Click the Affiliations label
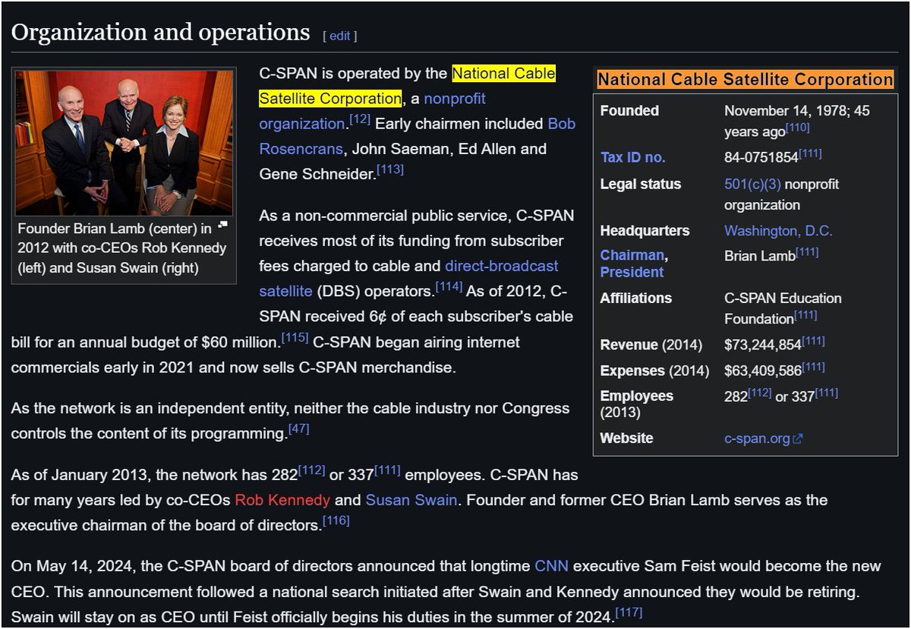911x629 pixels. pyautogui.click(x=635, y=298)
